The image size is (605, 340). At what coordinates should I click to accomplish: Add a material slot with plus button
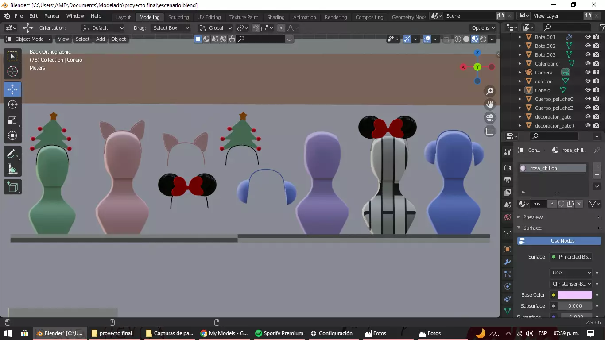[597, 166]
